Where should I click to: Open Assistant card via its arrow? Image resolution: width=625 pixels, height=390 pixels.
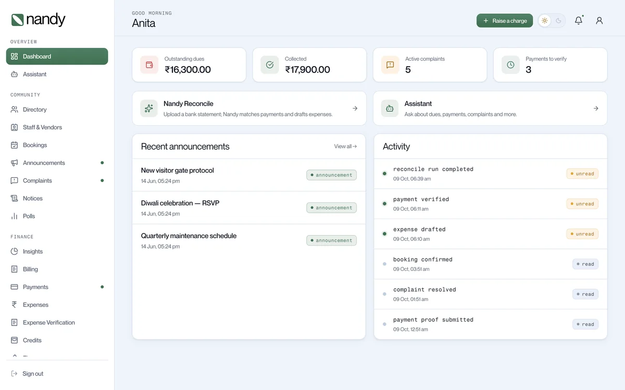[596, 108]
